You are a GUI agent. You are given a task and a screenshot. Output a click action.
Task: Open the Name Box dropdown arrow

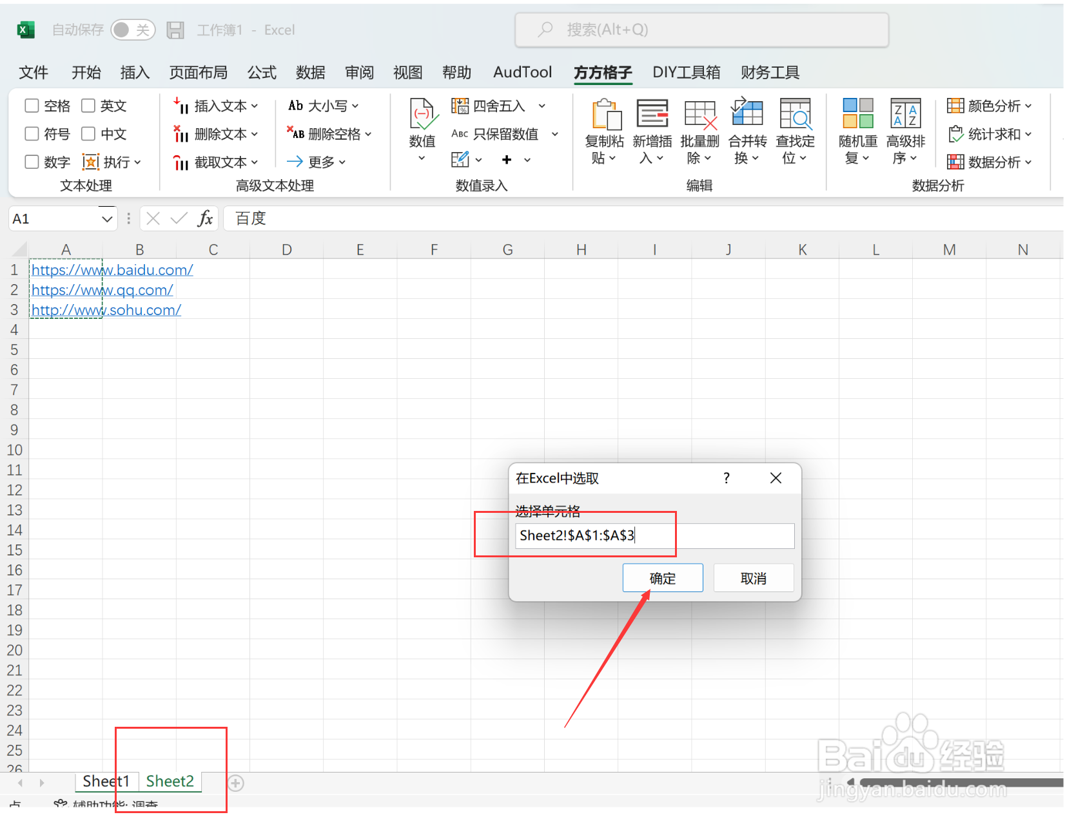point(107,219)
